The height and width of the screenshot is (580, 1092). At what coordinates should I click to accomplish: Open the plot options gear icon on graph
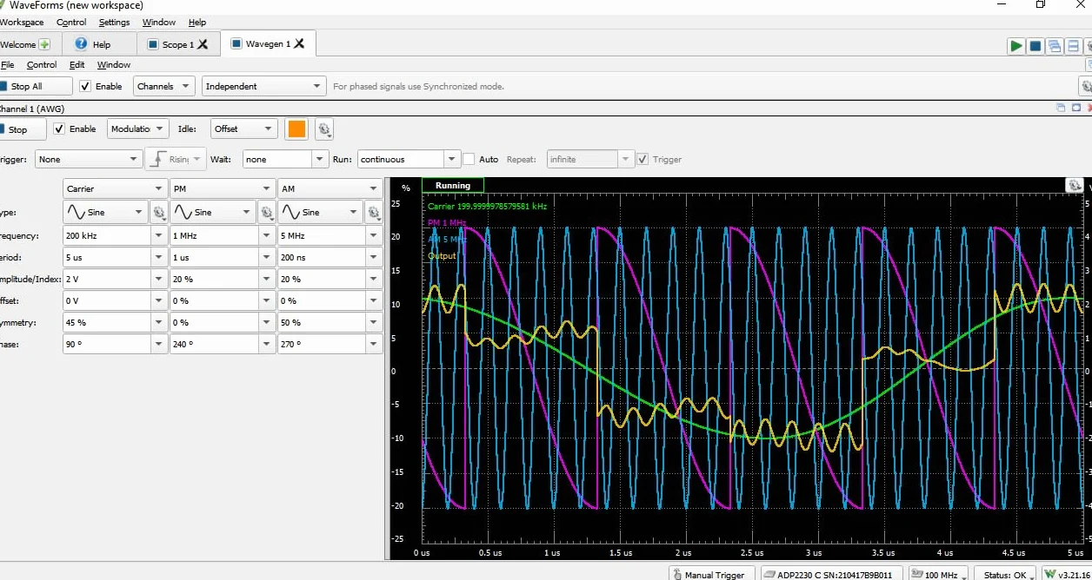[x=1075, y=185]
